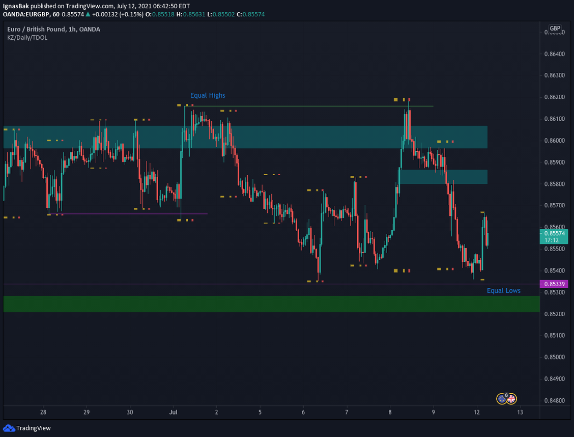Click the 17:12 countdown under current price
Screen dimensions: 574x437
(551, 240)
